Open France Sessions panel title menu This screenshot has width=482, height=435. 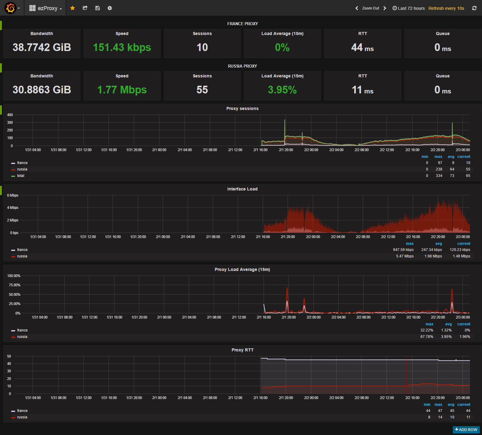point(202,33)
